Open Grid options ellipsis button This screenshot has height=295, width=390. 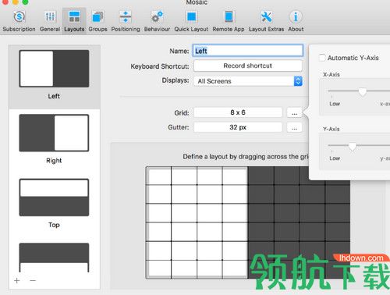[x=294, y=112]
